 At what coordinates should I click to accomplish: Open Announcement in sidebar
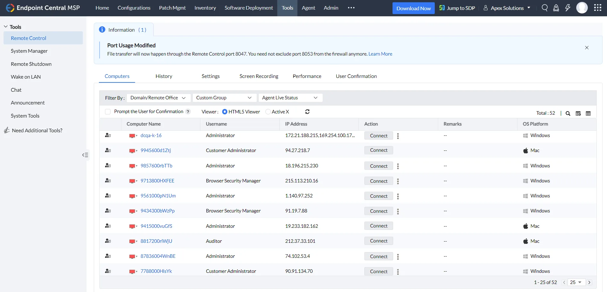[28, 103]
